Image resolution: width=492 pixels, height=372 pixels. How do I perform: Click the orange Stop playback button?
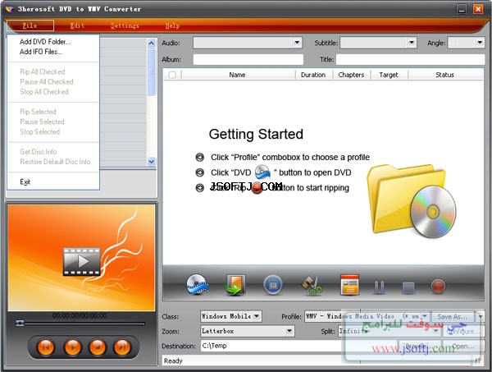[98, 347]
